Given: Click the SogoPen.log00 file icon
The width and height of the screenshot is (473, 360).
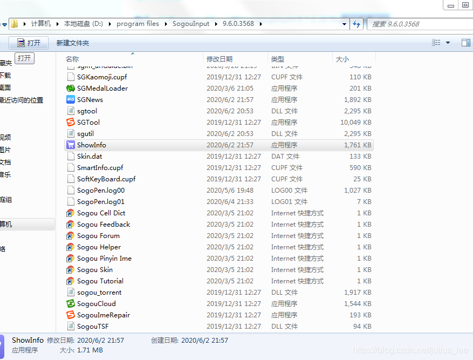Looking at the screenshot, I should [x=71, y=190].
